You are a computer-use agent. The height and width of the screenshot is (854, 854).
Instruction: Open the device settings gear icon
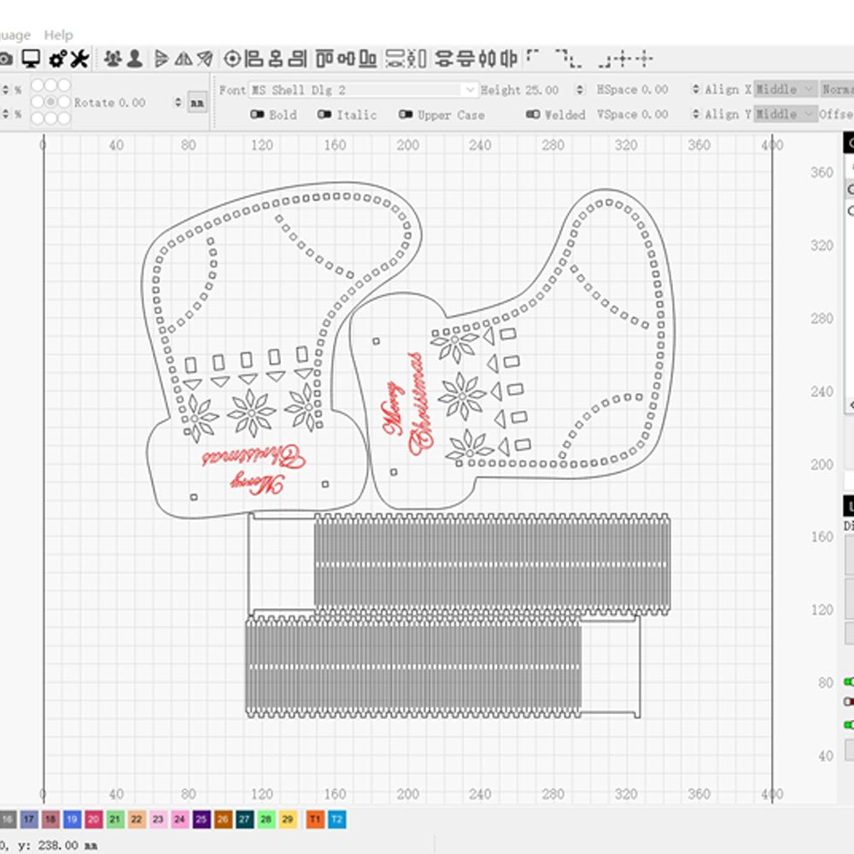(x=57, y=59)
